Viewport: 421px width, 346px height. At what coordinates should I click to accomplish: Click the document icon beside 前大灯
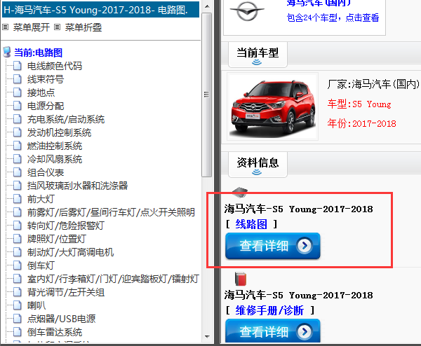click(18, 199)
